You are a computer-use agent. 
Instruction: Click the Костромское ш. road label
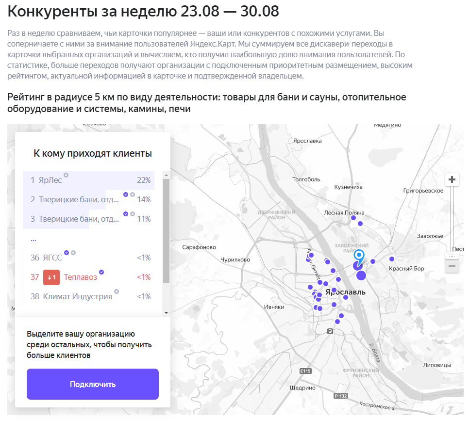[x=378, y=406]
